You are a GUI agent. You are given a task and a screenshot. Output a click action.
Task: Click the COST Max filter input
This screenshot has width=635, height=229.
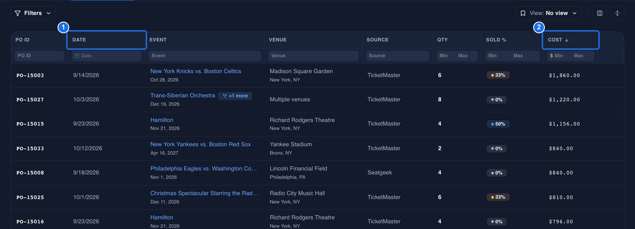[583, 56]
